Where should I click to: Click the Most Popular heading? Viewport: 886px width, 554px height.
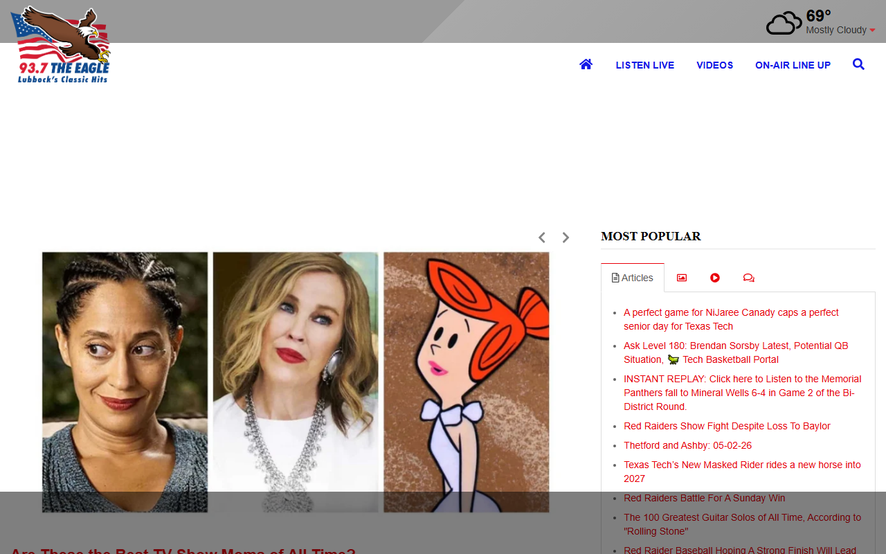pos(651,236)
